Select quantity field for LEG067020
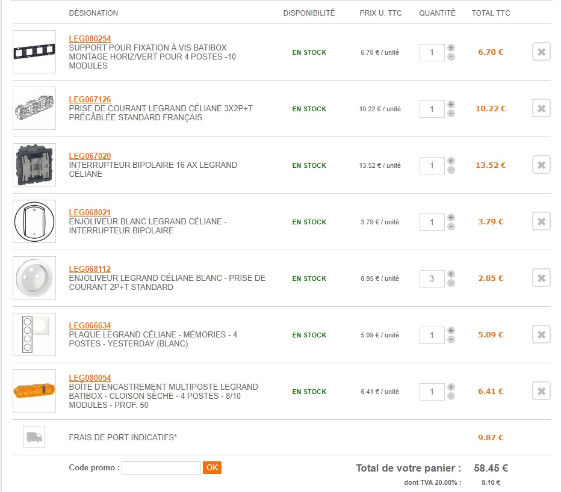The image size is (561, 492). 432,165
